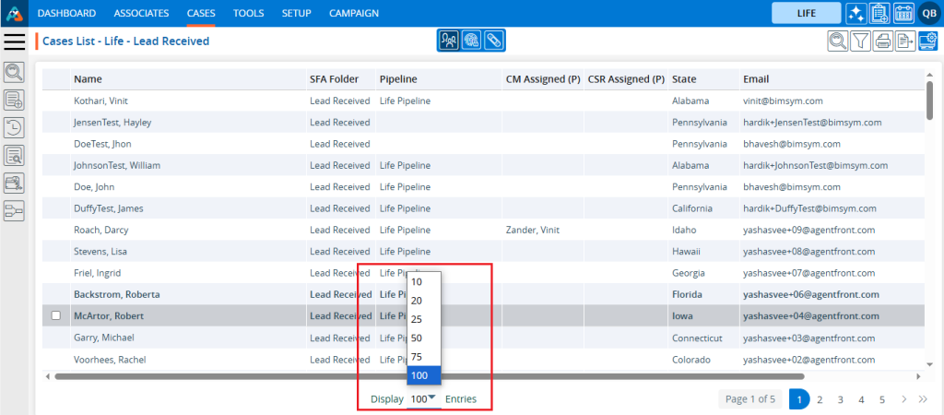Select 50 in the entries dropdown

tap(417, 338)
